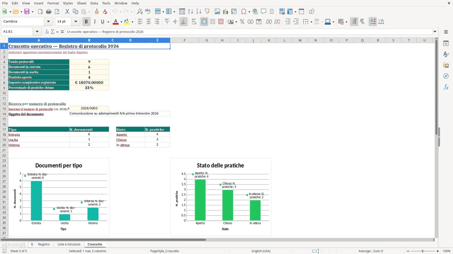Open Find and Replace
The image size is (453, 254).
[x=140, y=12]
